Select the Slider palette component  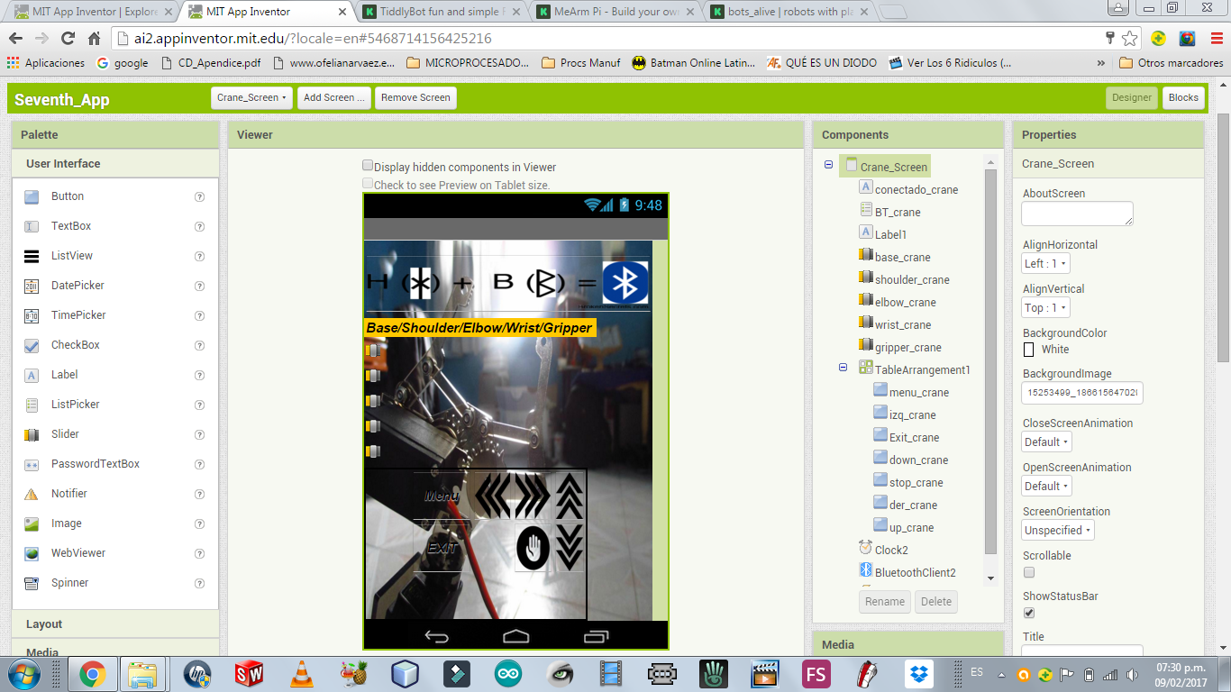[x=65, y=434]
